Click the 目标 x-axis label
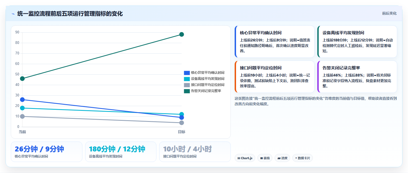 click(x=182, y=132)
